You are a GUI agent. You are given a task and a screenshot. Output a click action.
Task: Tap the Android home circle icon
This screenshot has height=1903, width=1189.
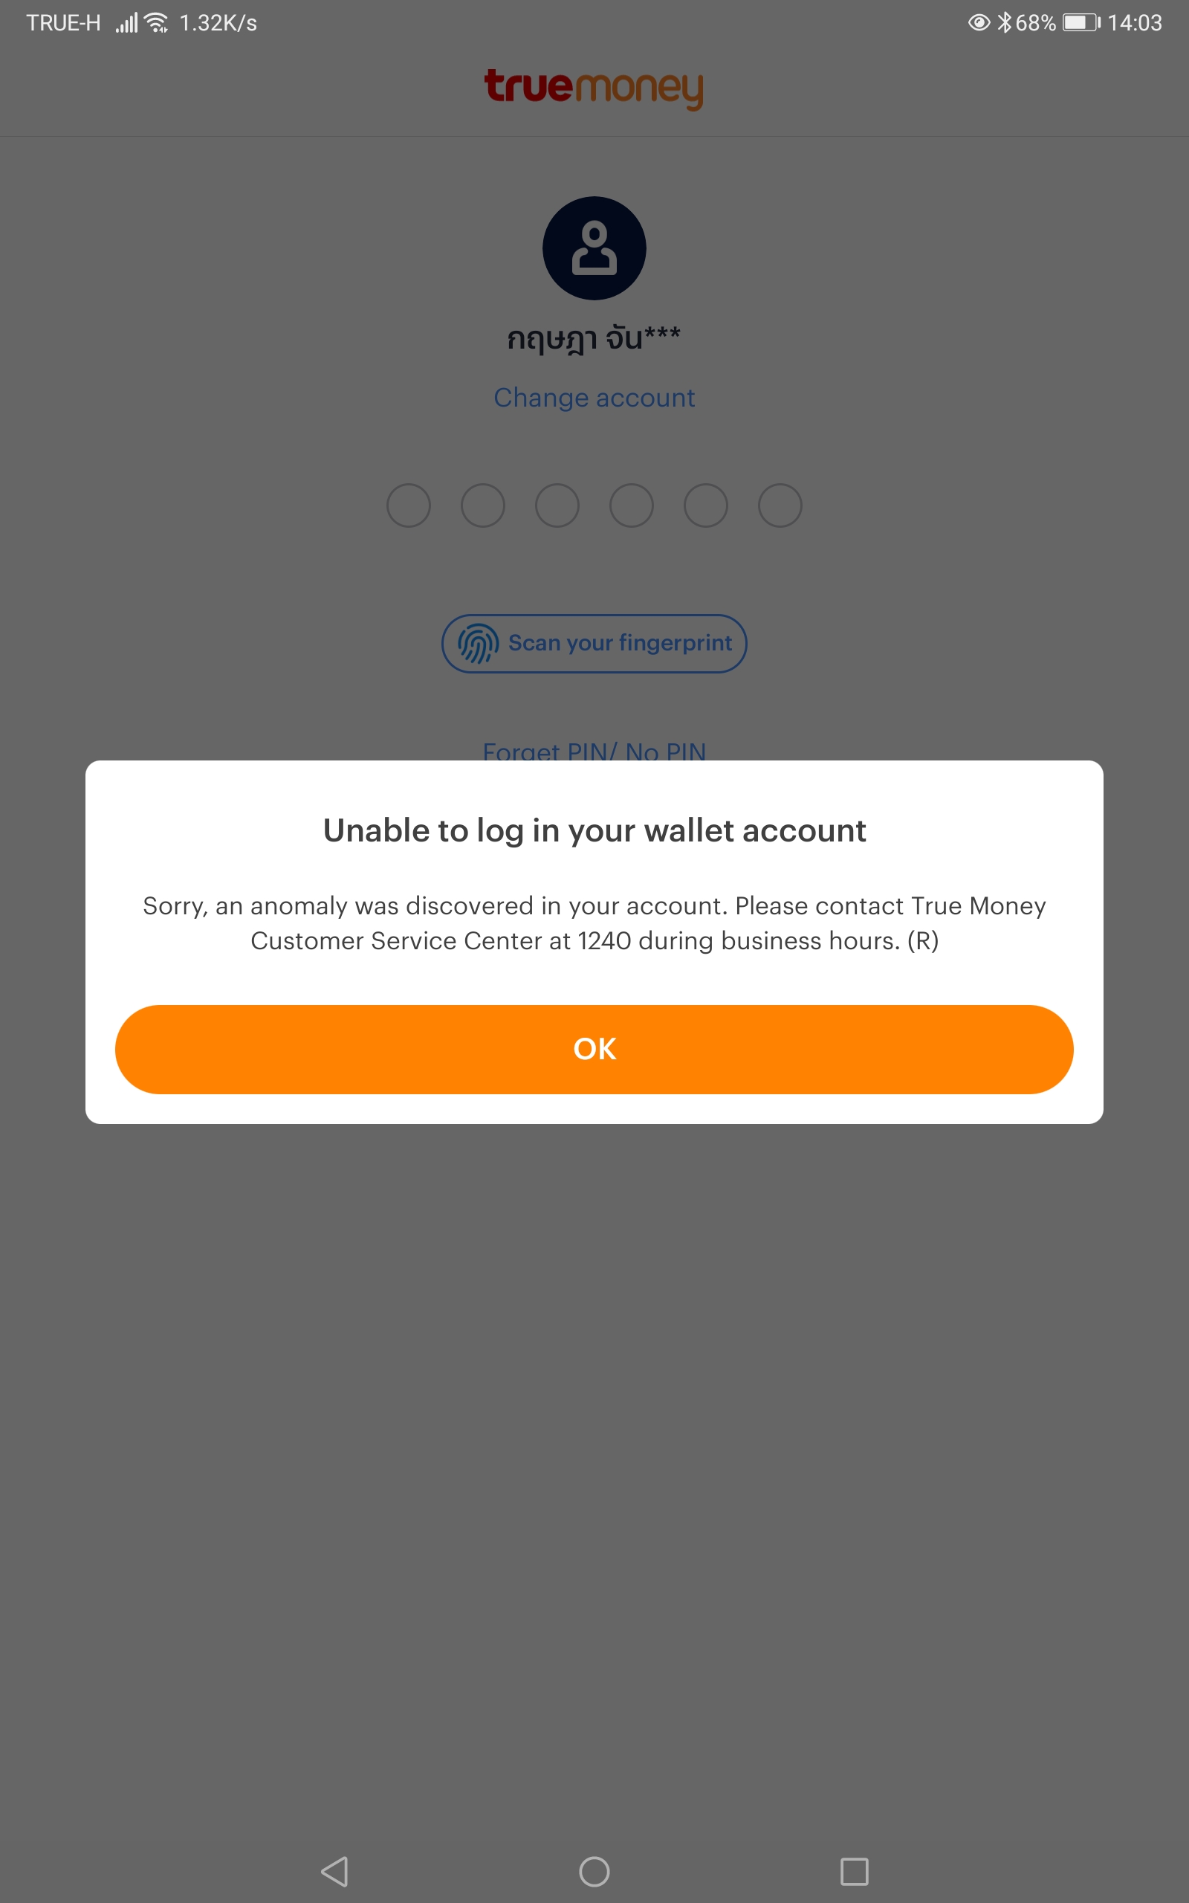pyautogui.click(x=594, y=1872)
